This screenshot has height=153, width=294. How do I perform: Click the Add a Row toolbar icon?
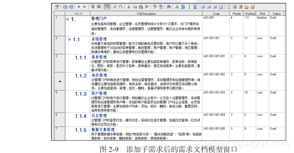71,7
